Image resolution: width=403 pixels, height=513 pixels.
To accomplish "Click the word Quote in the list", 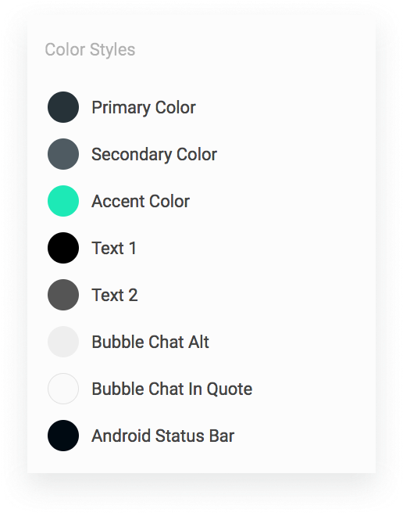I will click(x=230, y=389).
